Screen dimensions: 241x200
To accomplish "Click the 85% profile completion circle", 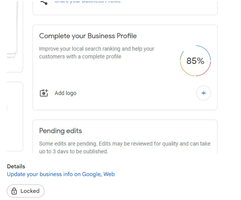I will click(x=195, y=61).
